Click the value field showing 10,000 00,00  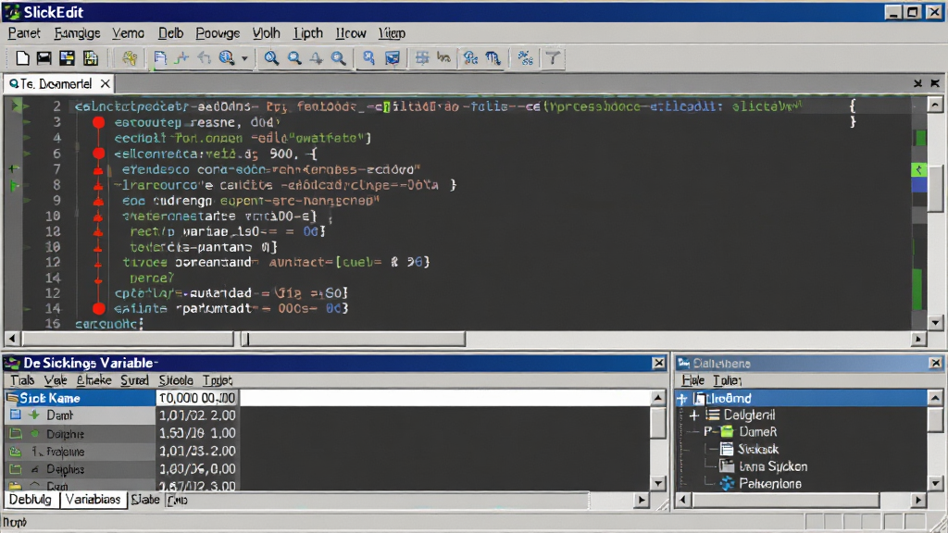pyautogui.click(x=196, y=398)
